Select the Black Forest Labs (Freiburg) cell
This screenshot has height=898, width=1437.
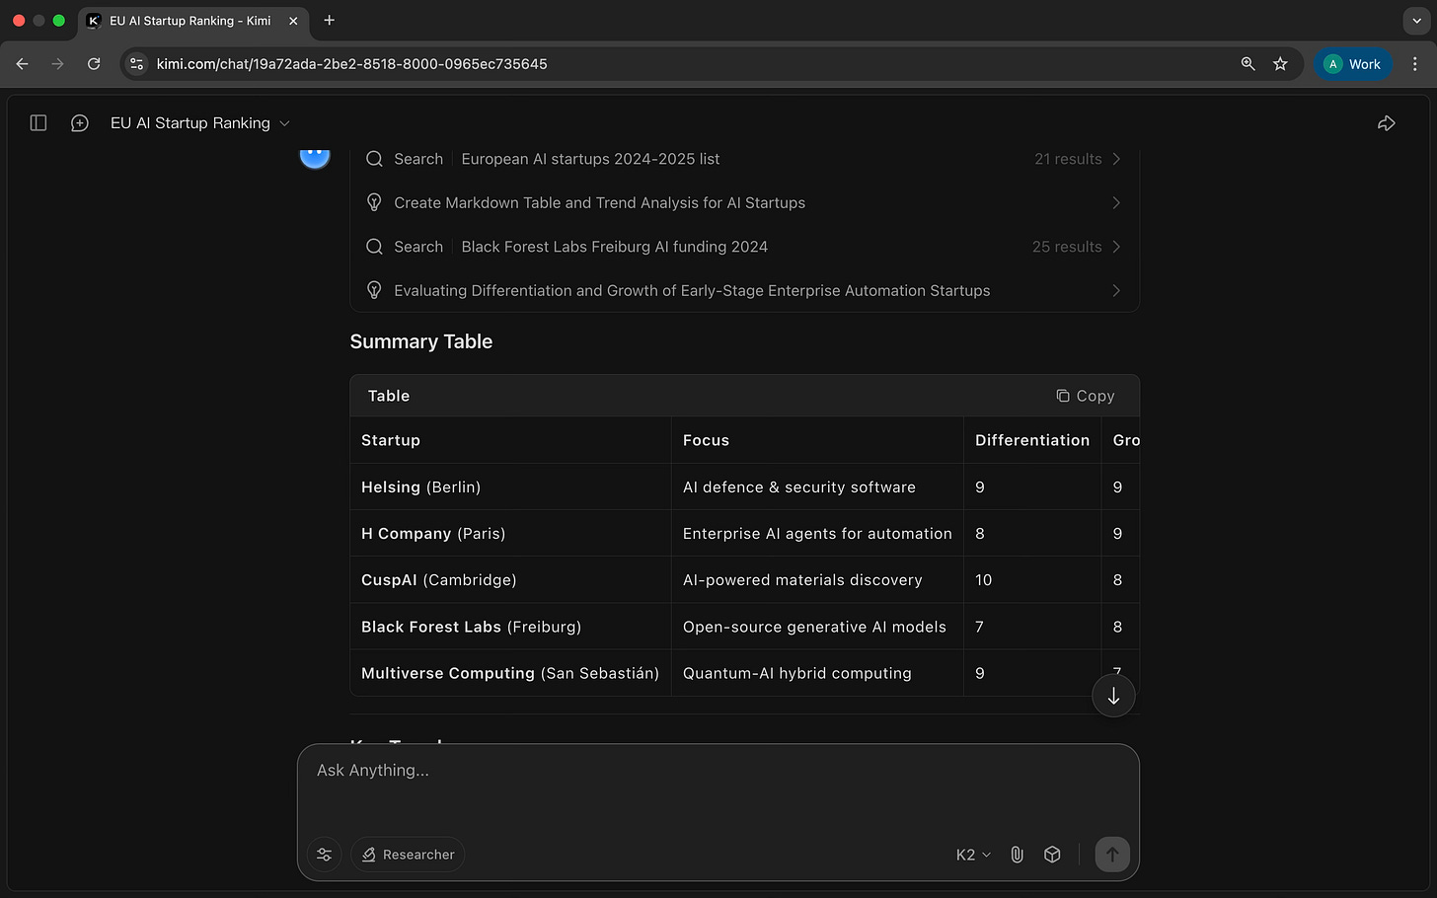(x=510, y=627)
